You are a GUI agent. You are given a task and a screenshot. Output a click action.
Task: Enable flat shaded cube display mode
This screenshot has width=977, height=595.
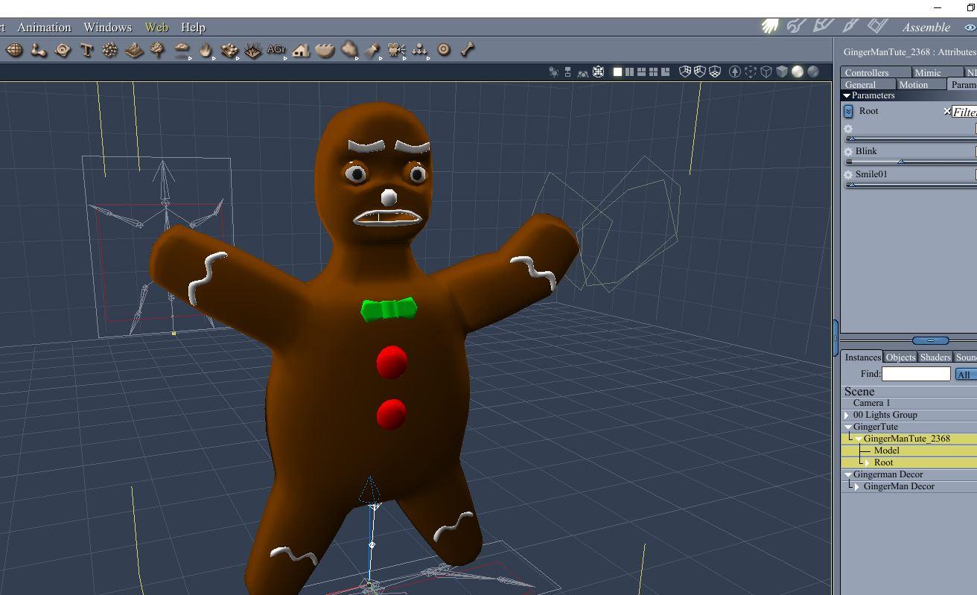(782, 71)
